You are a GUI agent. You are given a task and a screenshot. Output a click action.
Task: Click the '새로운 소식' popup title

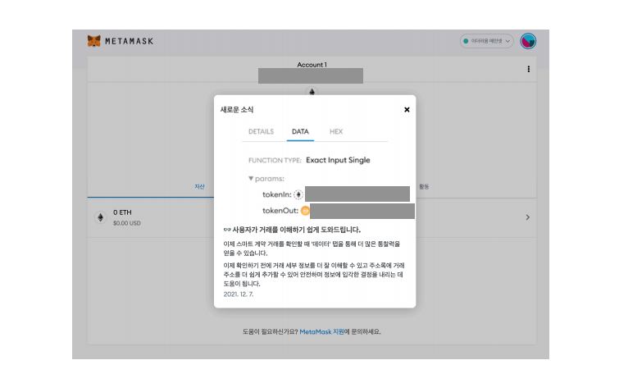point(236,110)
